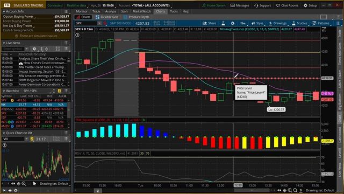This screenshot has height=194, width=344.
Task: Zoom in on the main chart
Action: pos(290,190)
